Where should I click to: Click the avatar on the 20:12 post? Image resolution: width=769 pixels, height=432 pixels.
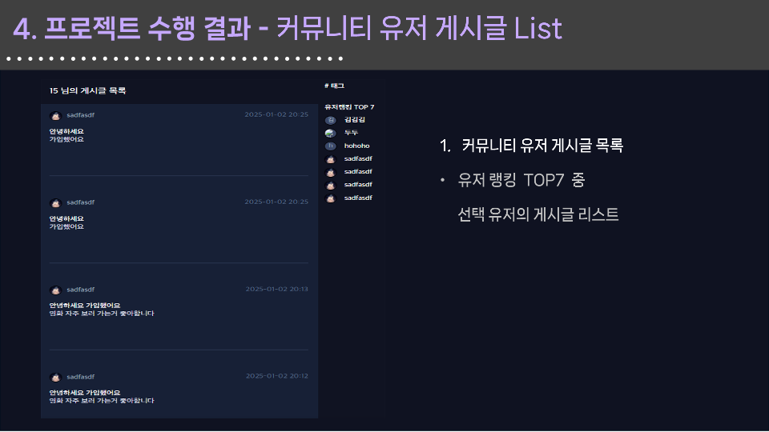click(x=55, y=378)
